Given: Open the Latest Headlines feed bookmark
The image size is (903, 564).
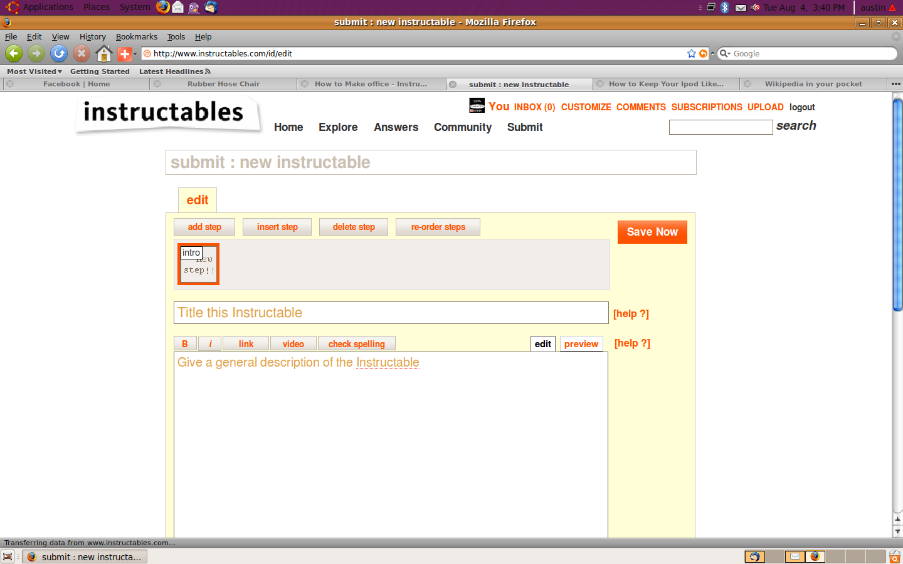Looking at the screenshot, I should point(175,71).
